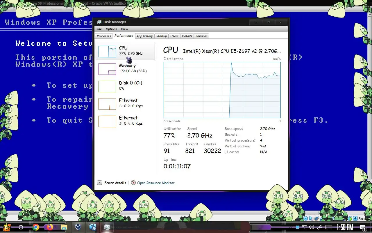This screenshot has height=233, width=372.
Task: Open the File menu
Action: (99, 29)
